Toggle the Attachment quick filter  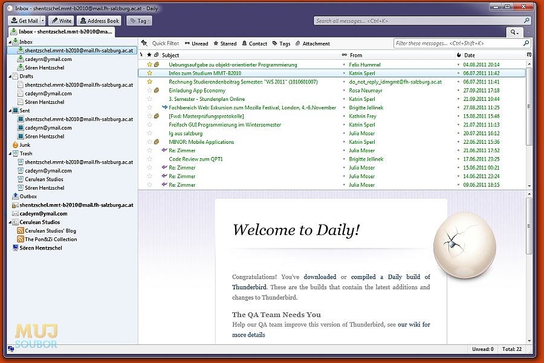click(x=312, y=43)
